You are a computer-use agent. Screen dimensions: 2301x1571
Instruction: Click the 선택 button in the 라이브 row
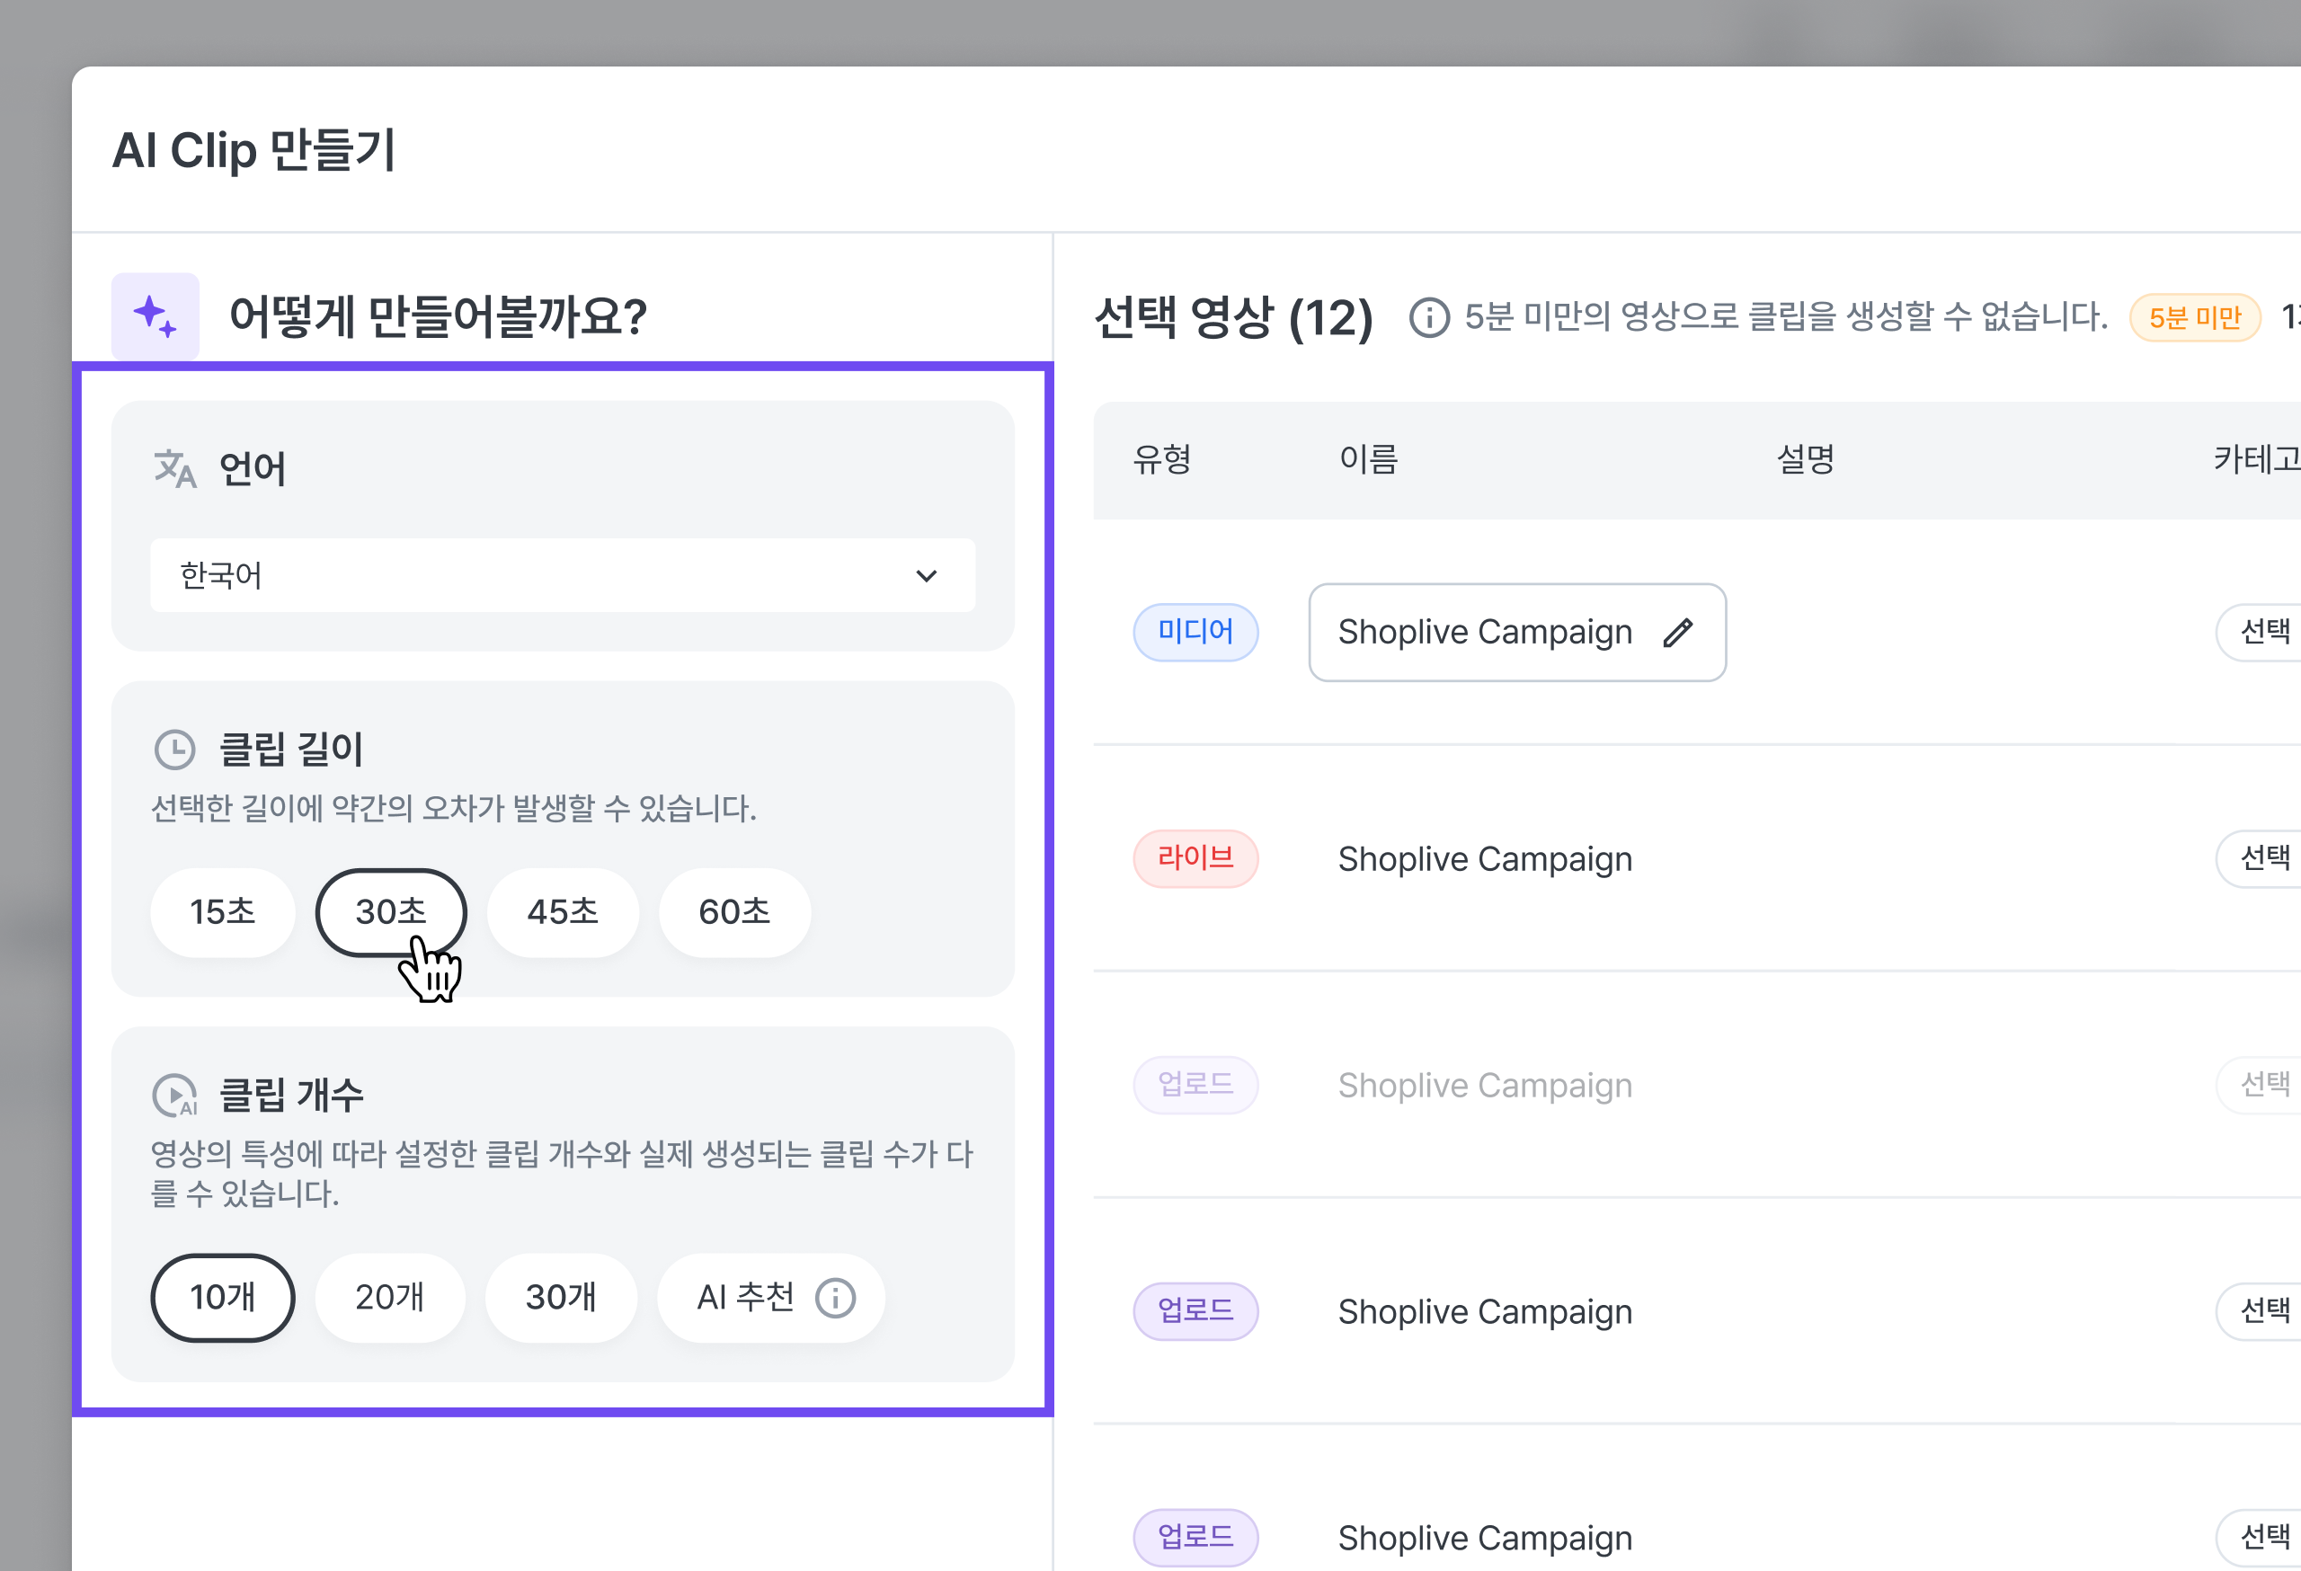2261,858
